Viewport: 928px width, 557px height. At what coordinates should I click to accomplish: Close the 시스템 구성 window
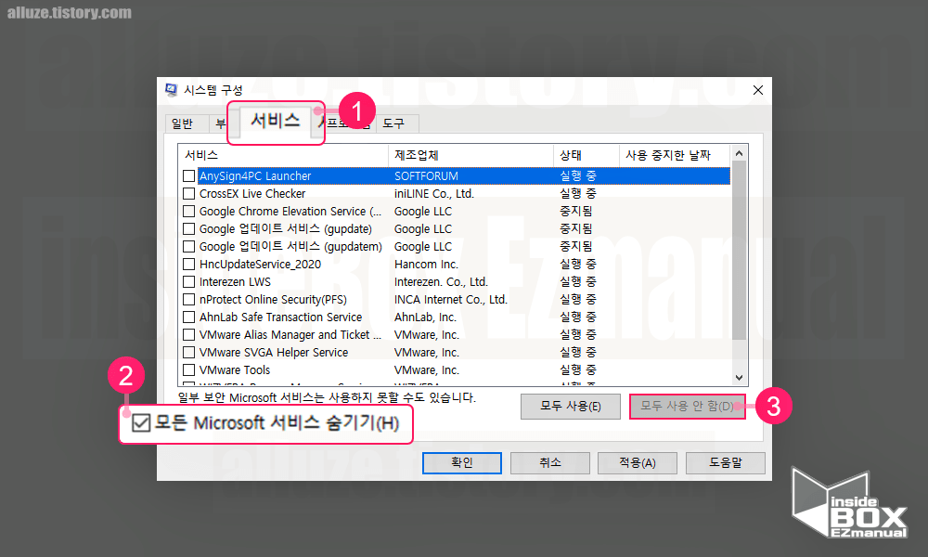click(757, 90)
